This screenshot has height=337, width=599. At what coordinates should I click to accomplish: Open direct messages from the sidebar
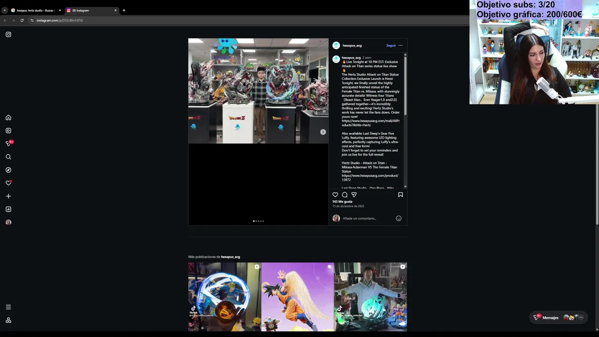click(8, 144)
